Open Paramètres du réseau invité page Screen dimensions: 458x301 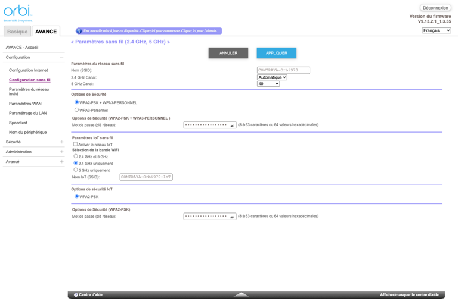point(29,92)
